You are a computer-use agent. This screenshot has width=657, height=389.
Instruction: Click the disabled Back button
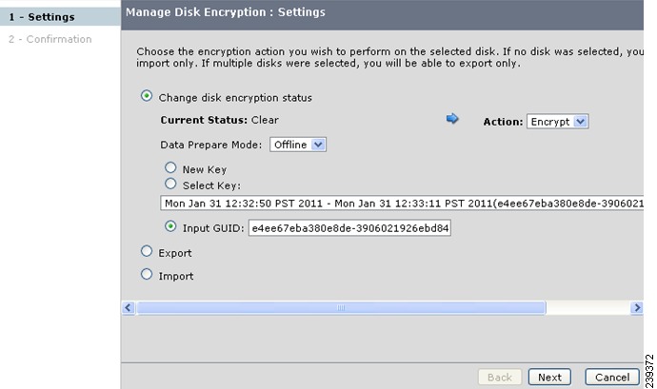[500, 378]
